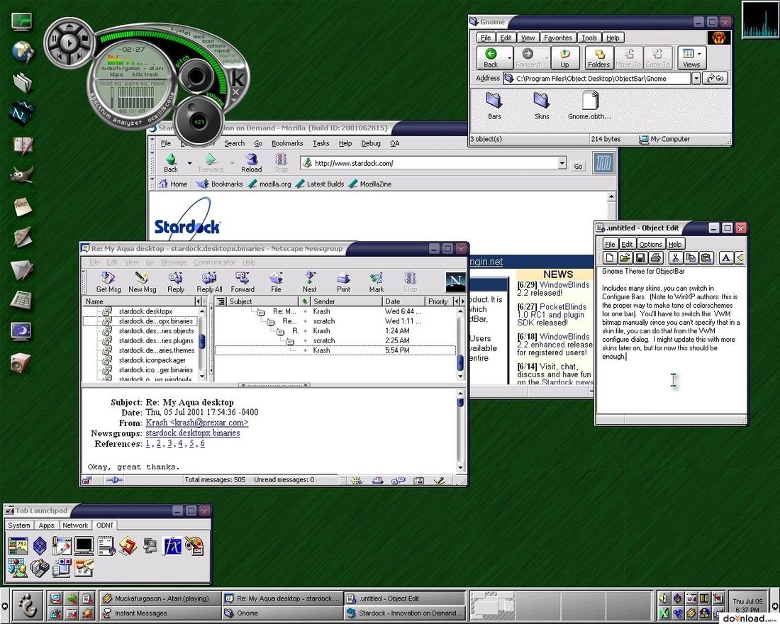Open the Skins folder
This screenshot has width=780, height=624.
(x=542, y=106)
